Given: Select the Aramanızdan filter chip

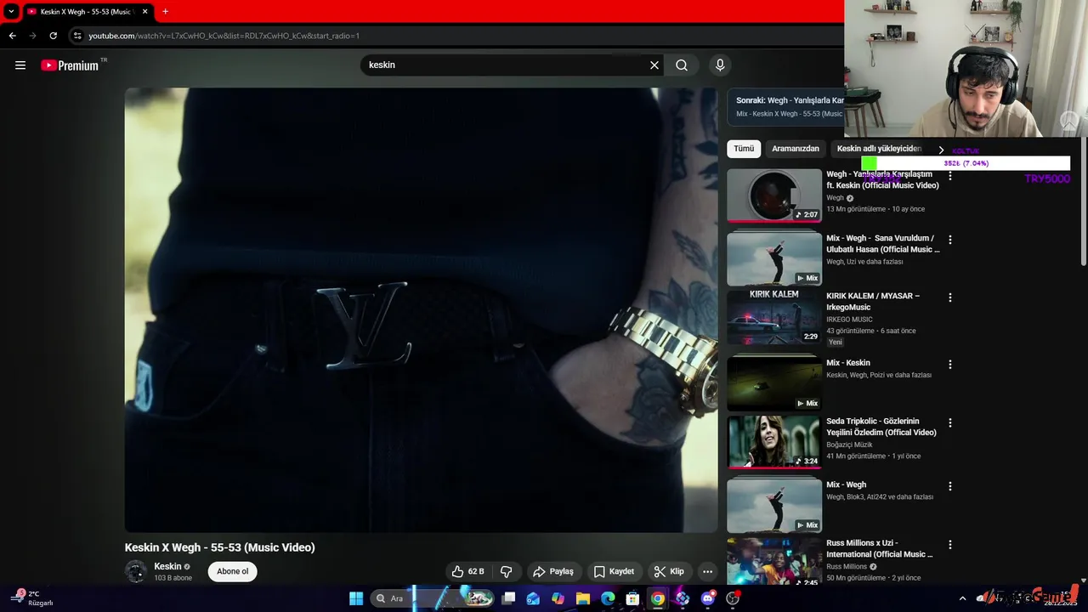Looking at the screenshot, I should (796, 149).
